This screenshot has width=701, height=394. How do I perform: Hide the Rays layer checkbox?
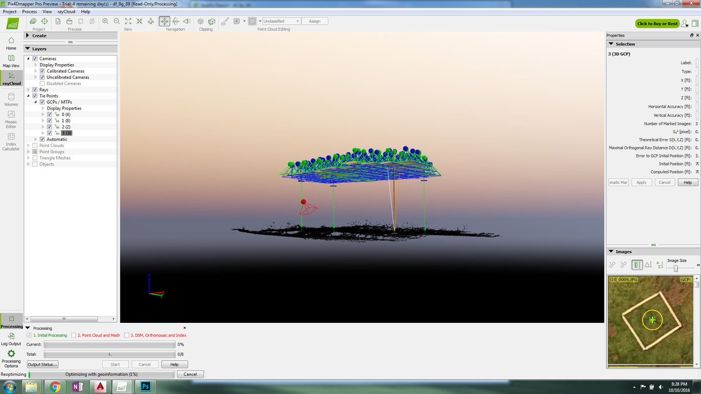coord(35,90)
